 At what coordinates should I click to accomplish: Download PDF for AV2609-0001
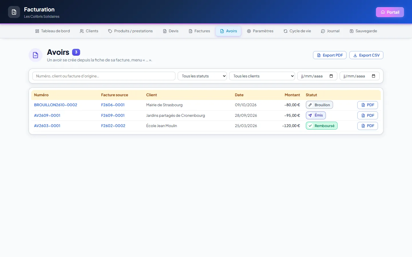click(x=368, y=115)
